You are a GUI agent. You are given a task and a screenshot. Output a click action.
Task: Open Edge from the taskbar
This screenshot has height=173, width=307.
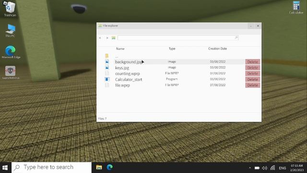click(110, 167)
